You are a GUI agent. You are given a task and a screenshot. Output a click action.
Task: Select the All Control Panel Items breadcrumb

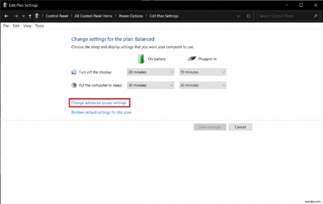point(93,16)
